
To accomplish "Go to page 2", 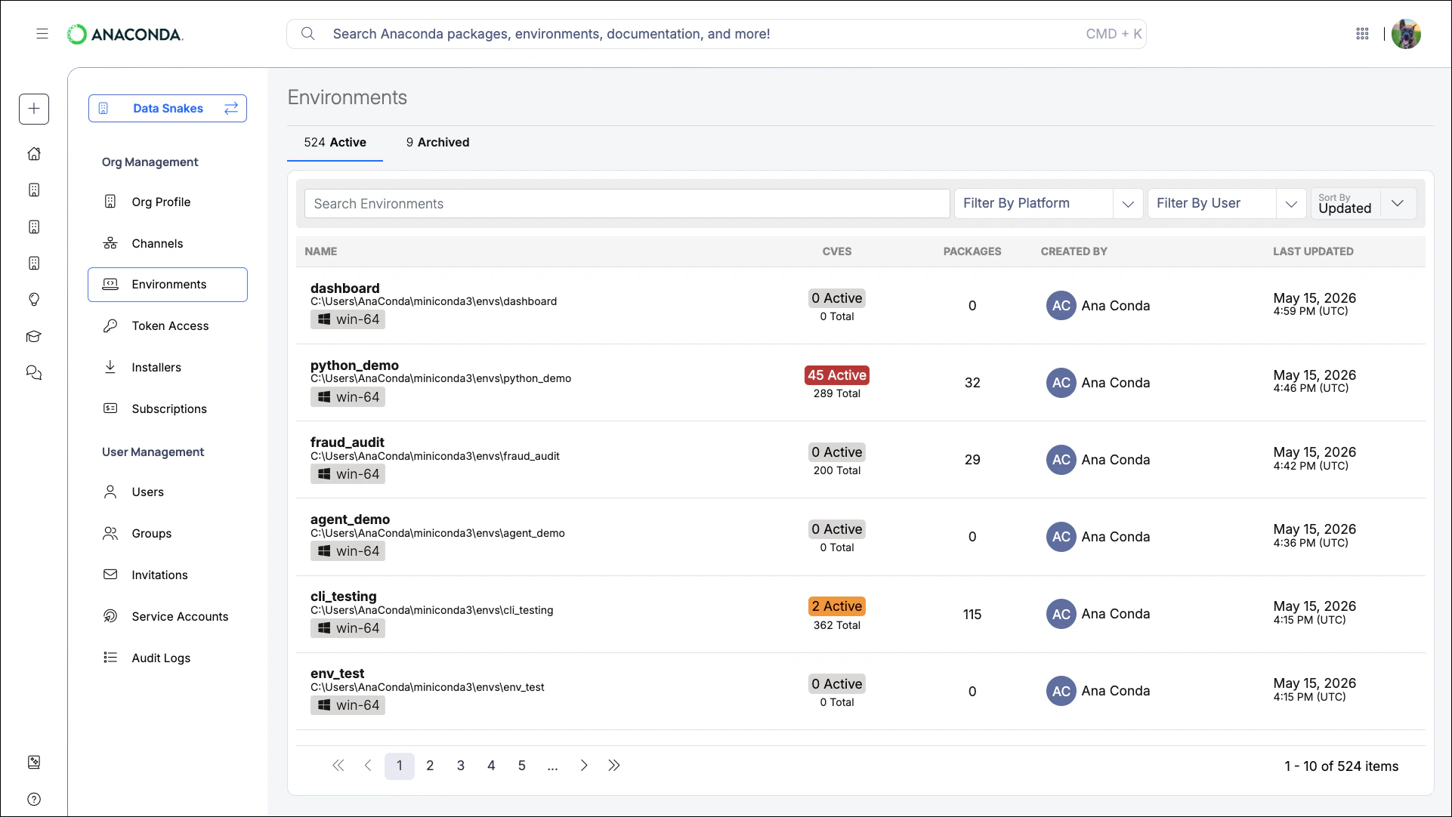I will pos(430,766).
